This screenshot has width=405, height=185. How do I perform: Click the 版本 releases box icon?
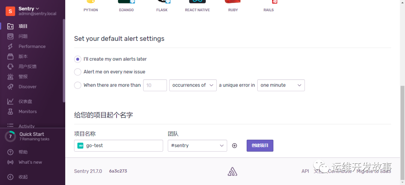coord(10,57)
